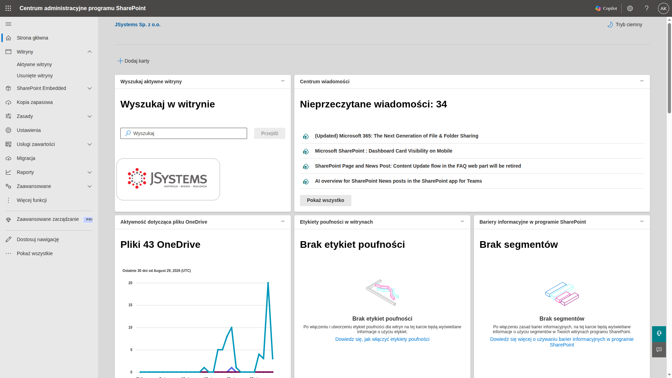This screenshot has height=378, width=672.
Task: Click the Dostosuj nawigację pencil icon
Action: 9,239
